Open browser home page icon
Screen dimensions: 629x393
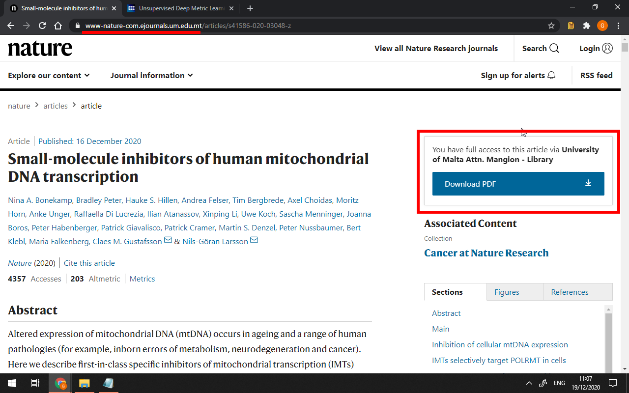(x=58, y=26)
